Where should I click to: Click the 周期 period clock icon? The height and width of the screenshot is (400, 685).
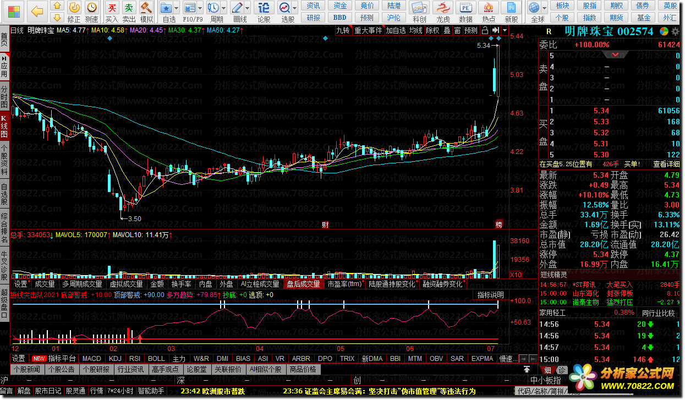coord(214,8)
